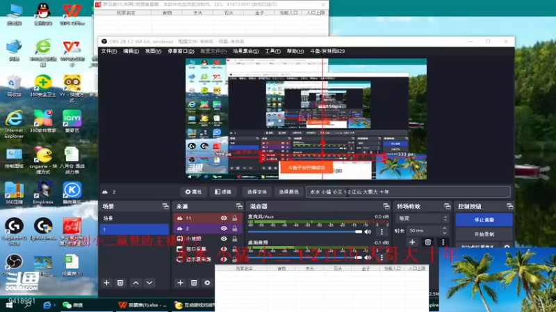Open WPS Office desktop icon
556x312 pixels.
pos(72,15)
